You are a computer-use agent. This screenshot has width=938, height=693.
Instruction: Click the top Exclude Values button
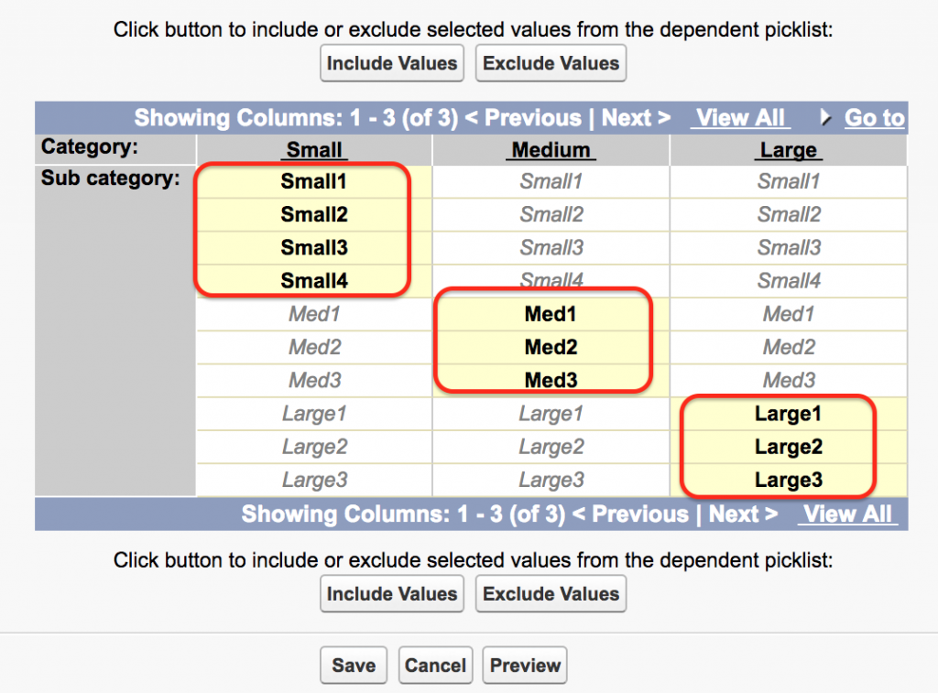click(x=551, y=63)
